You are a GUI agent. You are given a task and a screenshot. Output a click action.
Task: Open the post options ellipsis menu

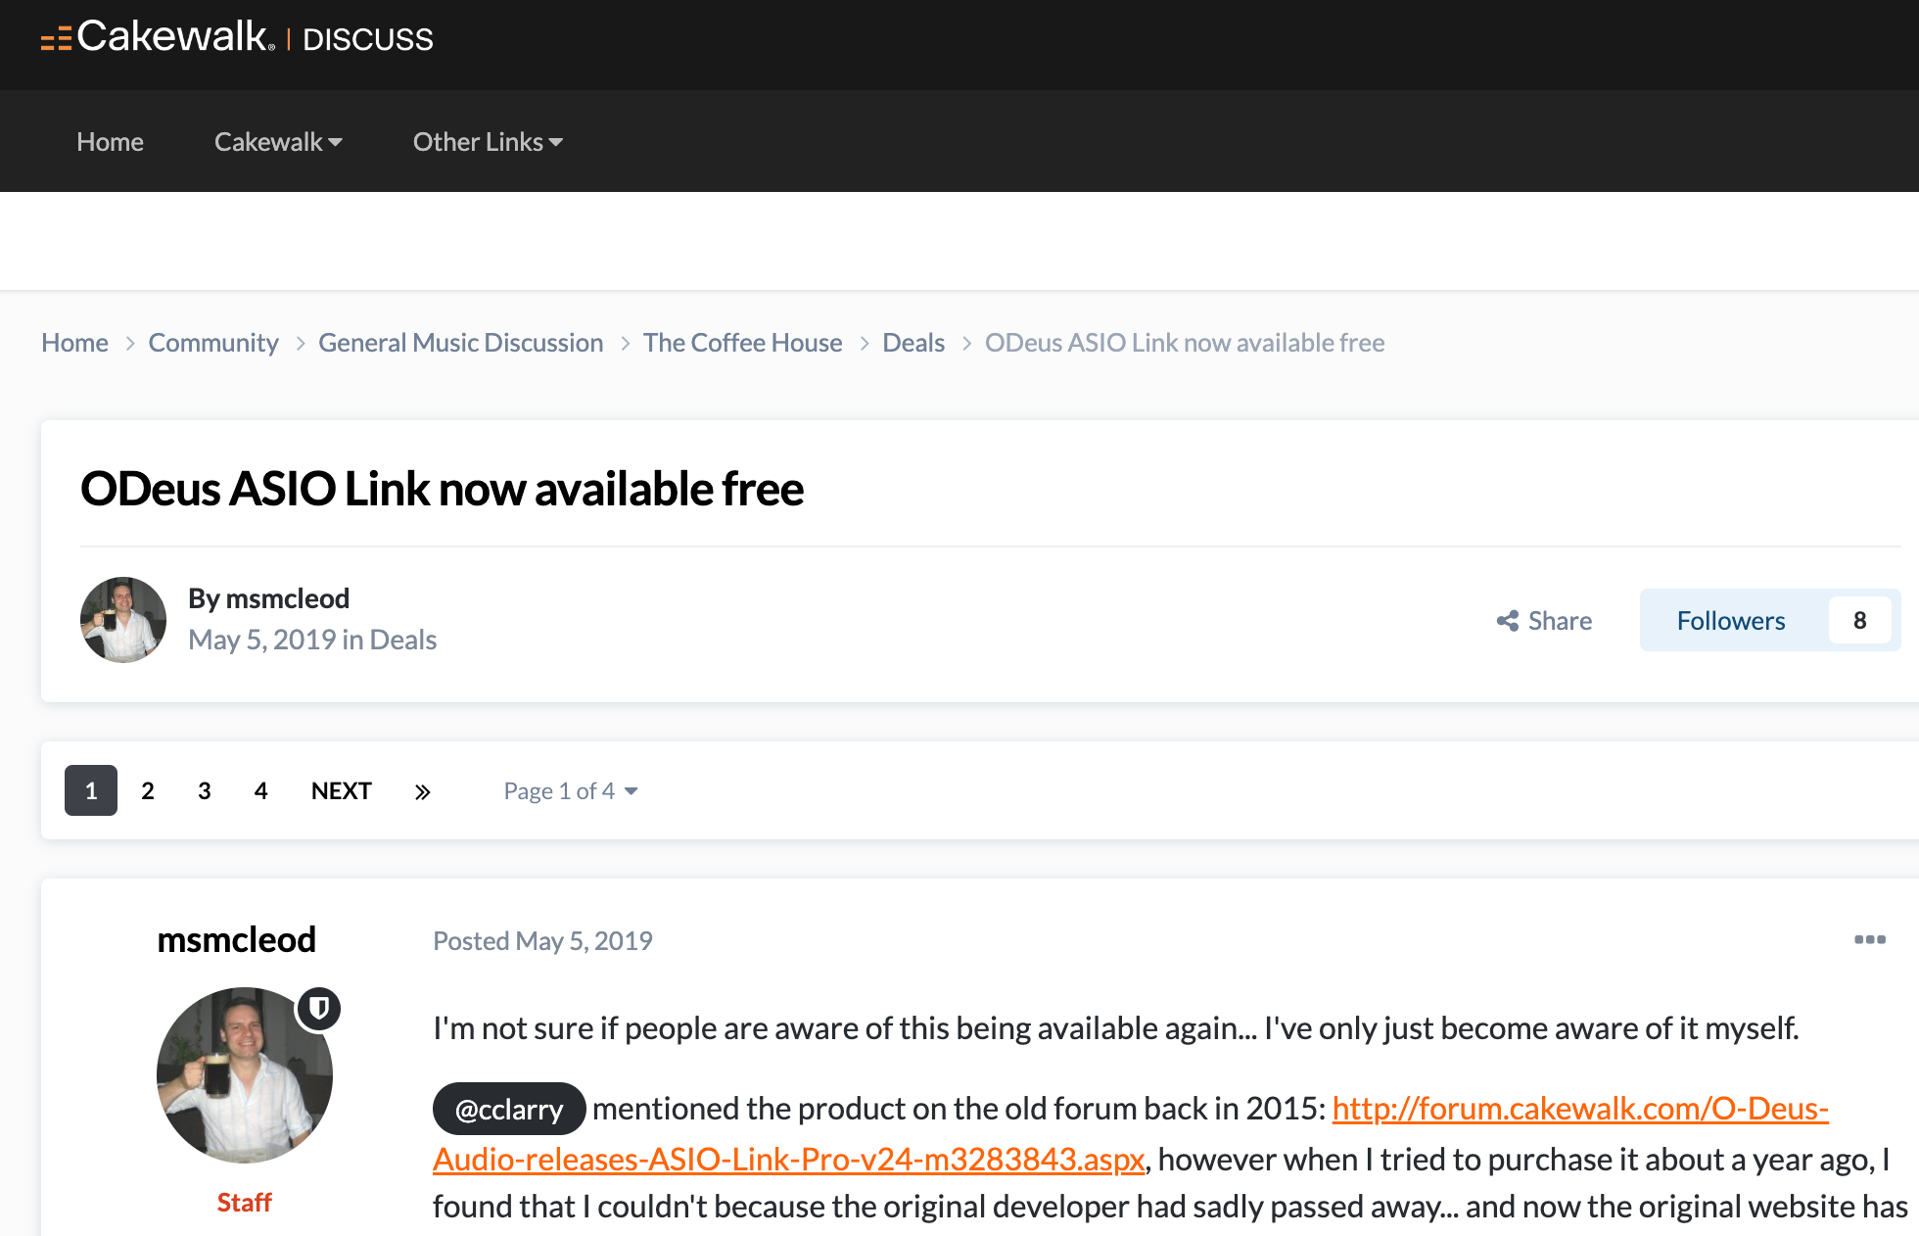click(x=1869, y=939)
